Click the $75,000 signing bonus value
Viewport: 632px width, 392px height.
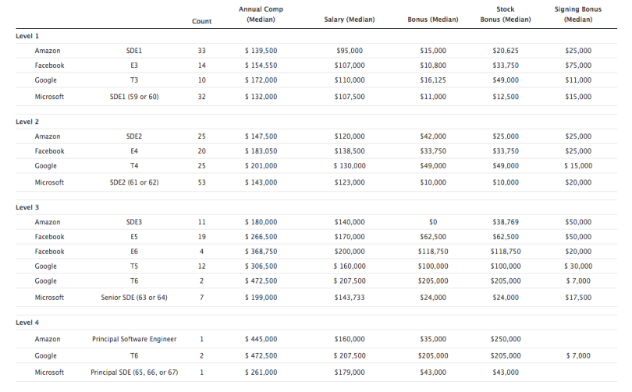click(x=577, y=65)
